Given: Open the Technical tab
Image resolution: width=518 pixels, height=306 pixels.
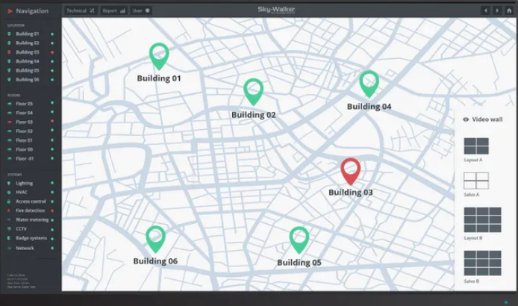Looking at the screenshot, I should [x=81, y=10].
